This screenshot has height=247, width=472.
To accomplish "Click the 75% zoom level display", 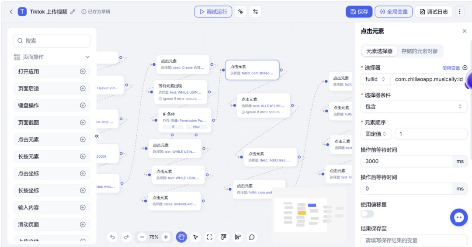I will [154, 237].
